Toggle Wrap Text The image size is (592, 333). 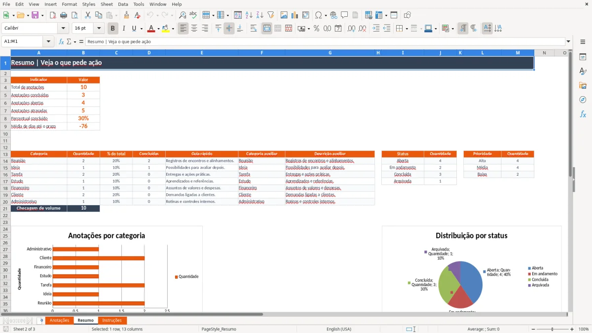254,29
